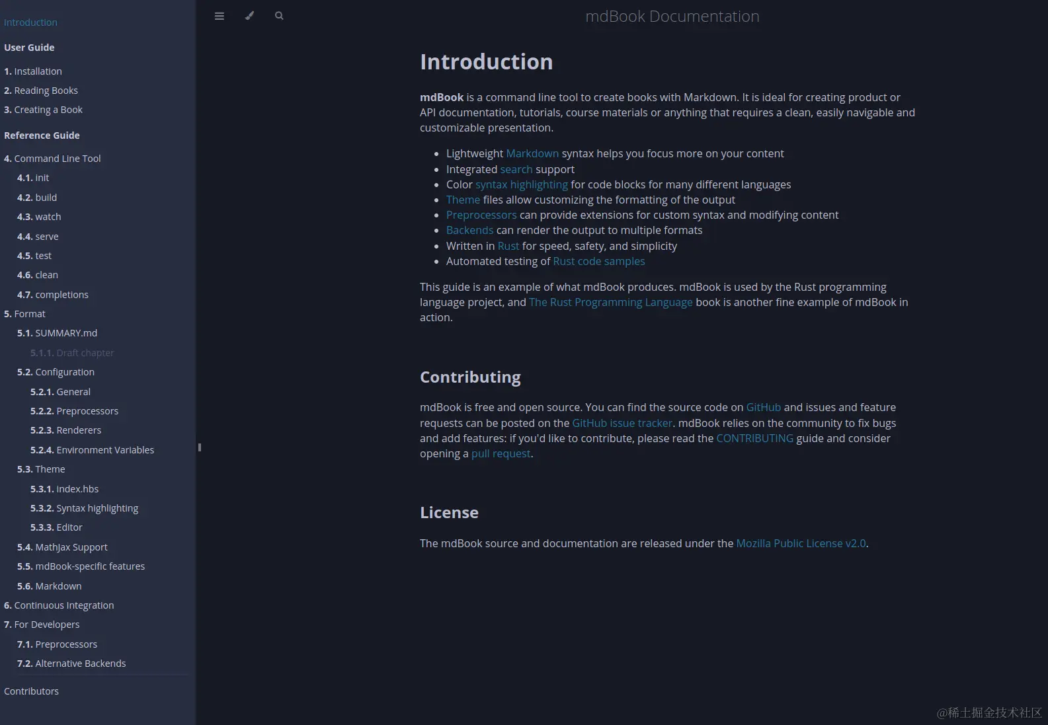Click the License section heading
The width and height of the screenshot is (1048, 725).
(x=449, y=513)
